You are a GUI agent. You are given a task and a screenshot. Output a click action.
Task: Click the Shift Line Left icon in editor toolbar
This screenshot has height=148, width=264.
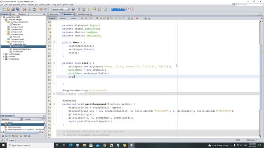(x=128, y=18)
